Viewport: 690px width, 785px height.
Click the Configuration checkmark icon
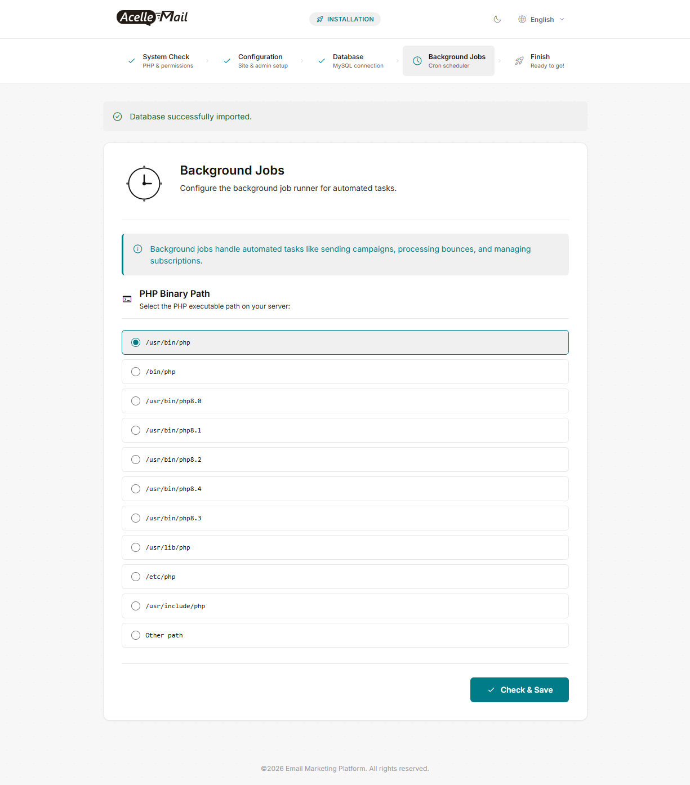pyautogui.click(x=227, y=61)
